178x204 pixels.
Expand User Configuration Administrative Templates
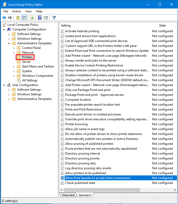coord(9,99)
